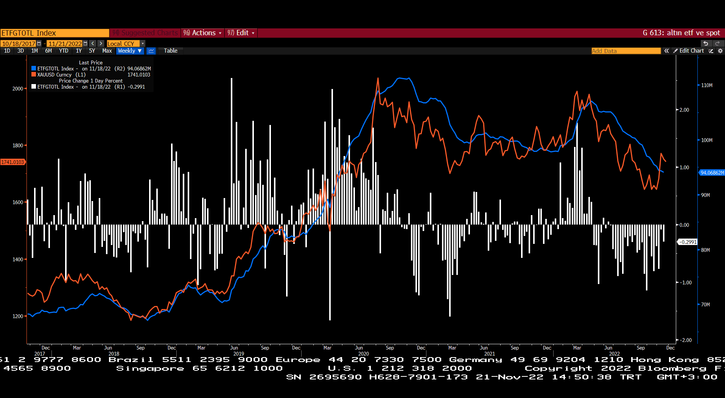This screenshot has width=725, height=398.
Task: Click the 110M right axis label
Action: click(x=707, y=85)
